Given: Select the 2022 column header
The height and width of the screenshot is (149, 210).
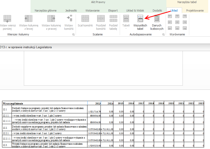Looking at the screenshot, I should pos(189,103).
